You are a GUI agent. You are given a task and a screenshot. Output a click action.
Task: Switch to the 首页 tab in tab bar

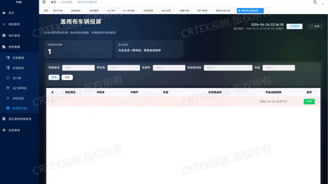pyautogui.click(x=46, y=11)
